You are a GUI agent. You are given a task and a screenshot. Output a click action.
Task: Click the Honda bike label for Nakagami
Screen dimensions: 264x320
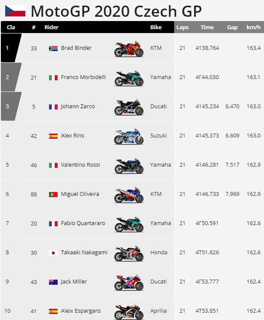click(x=159, y=253)
